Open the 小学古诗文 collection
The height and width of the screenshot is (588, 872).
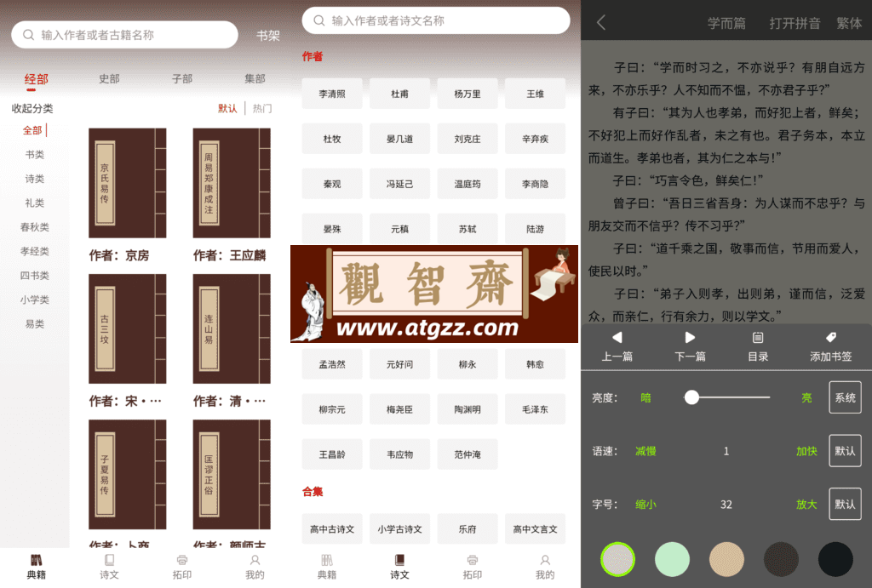click(x=399, y=529)
